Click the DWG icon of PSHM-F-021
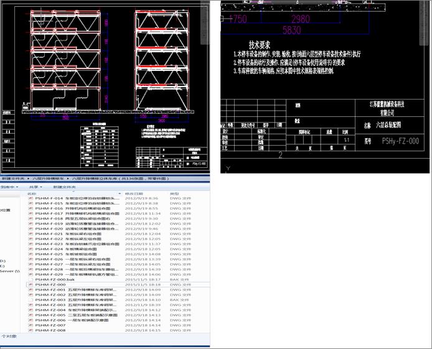Image resolution: width=432 pixels, height=349 pixels. (x=31, y=234)
